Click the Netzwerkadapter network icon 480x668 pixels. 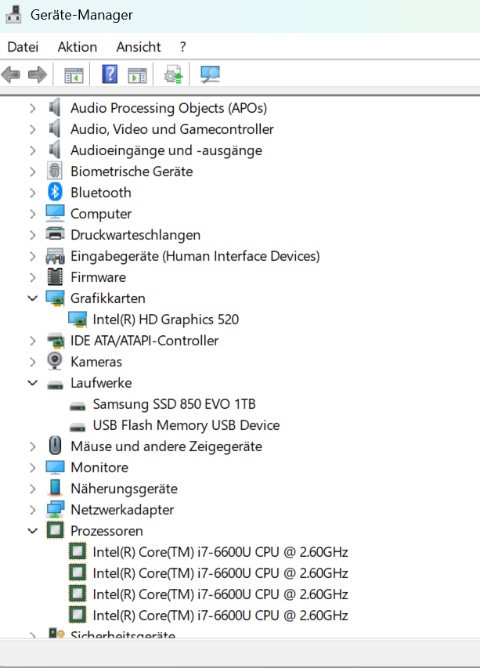pyautogui.click(x=55, y=510)
